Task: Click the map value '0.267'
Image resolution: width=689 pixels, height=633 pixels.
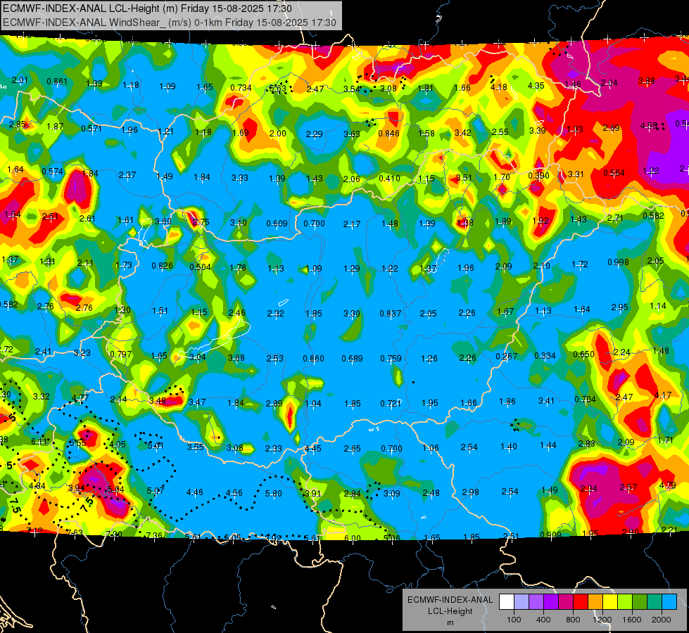Action: (506, 357)
